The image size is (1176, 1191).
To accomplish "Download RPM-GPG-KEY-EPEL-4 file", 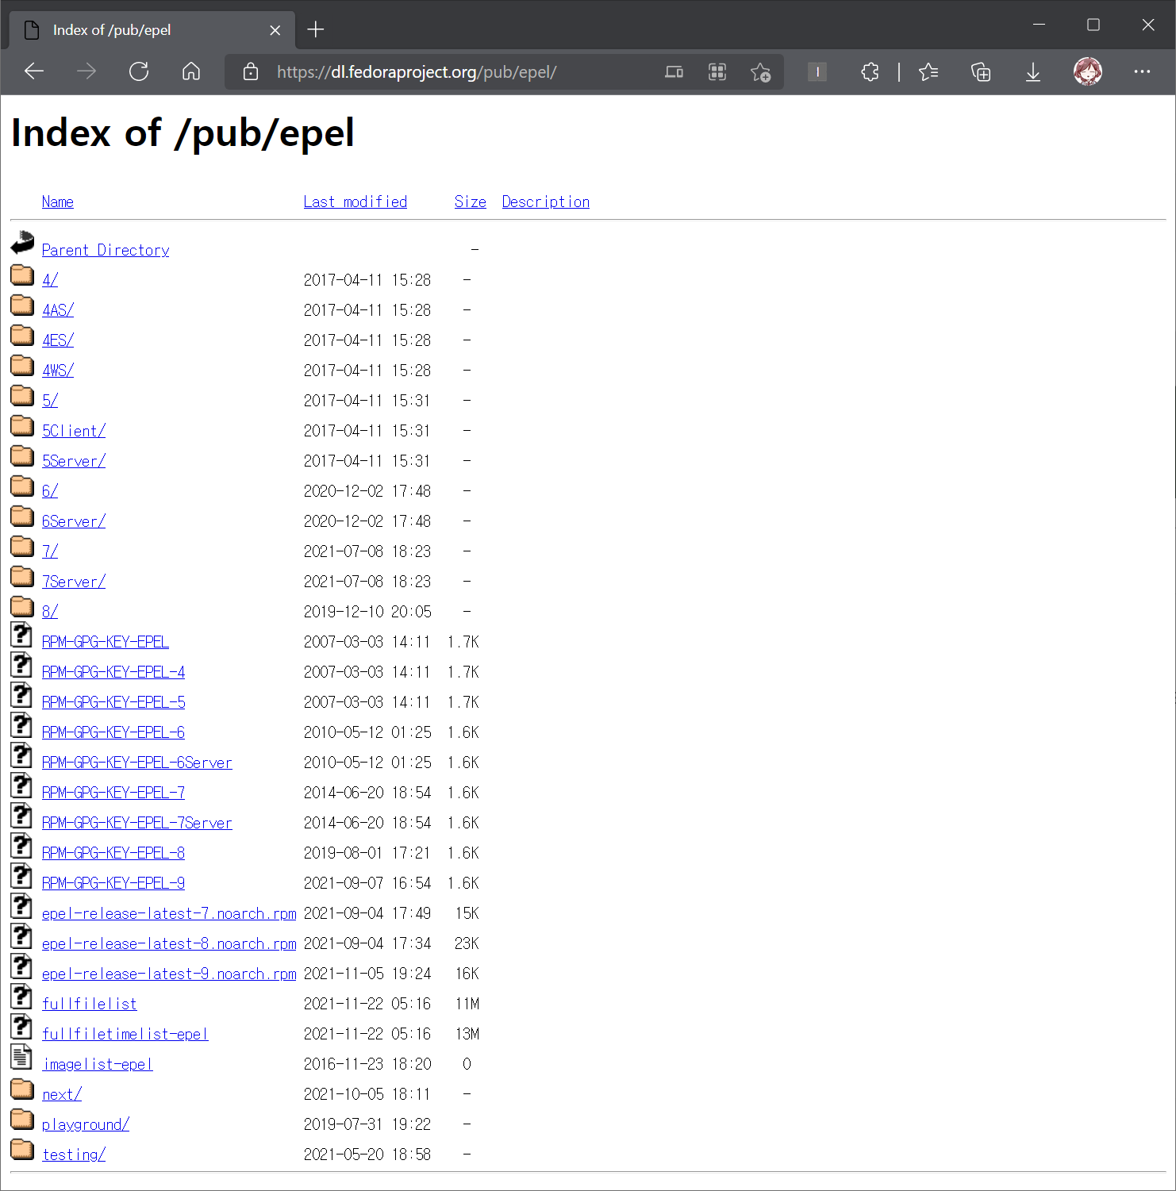I will tap(113, 672).
